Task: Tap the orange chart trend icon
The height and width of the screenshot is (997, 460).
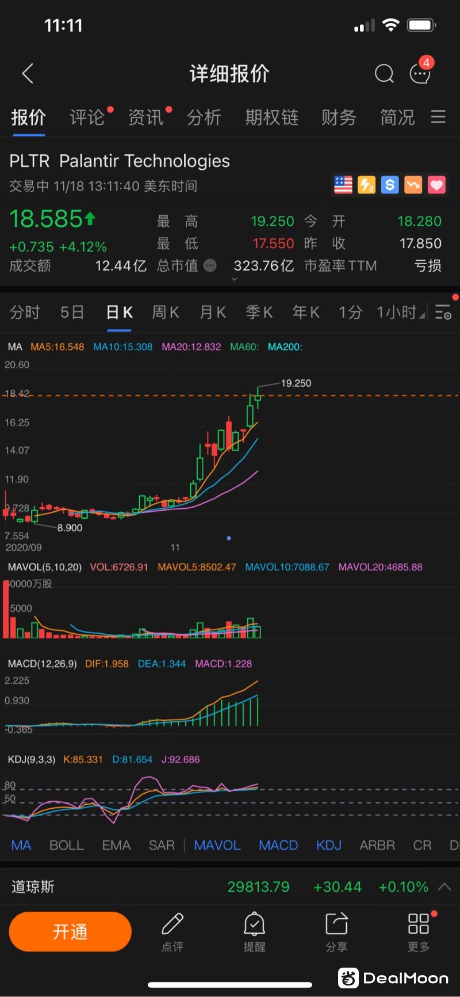Action: 413,185
